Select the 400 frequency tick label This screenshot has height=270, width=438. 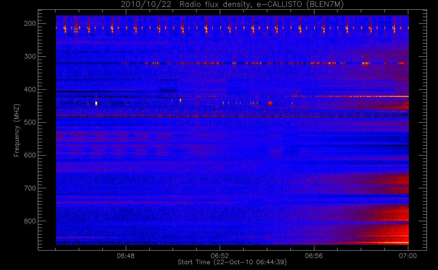click(30, 89)
